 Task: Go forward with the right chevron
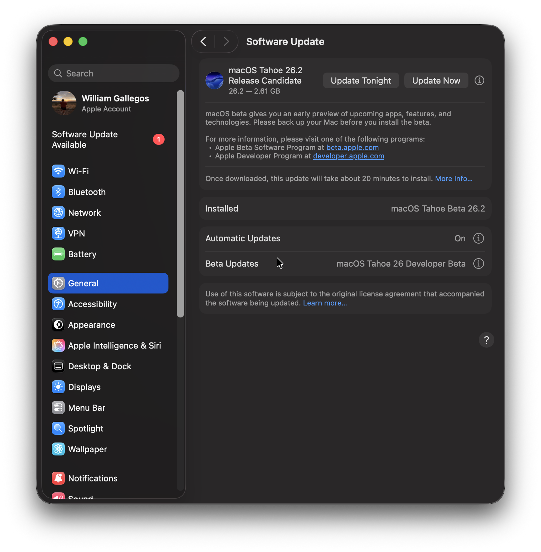click(x=226, y=41)
